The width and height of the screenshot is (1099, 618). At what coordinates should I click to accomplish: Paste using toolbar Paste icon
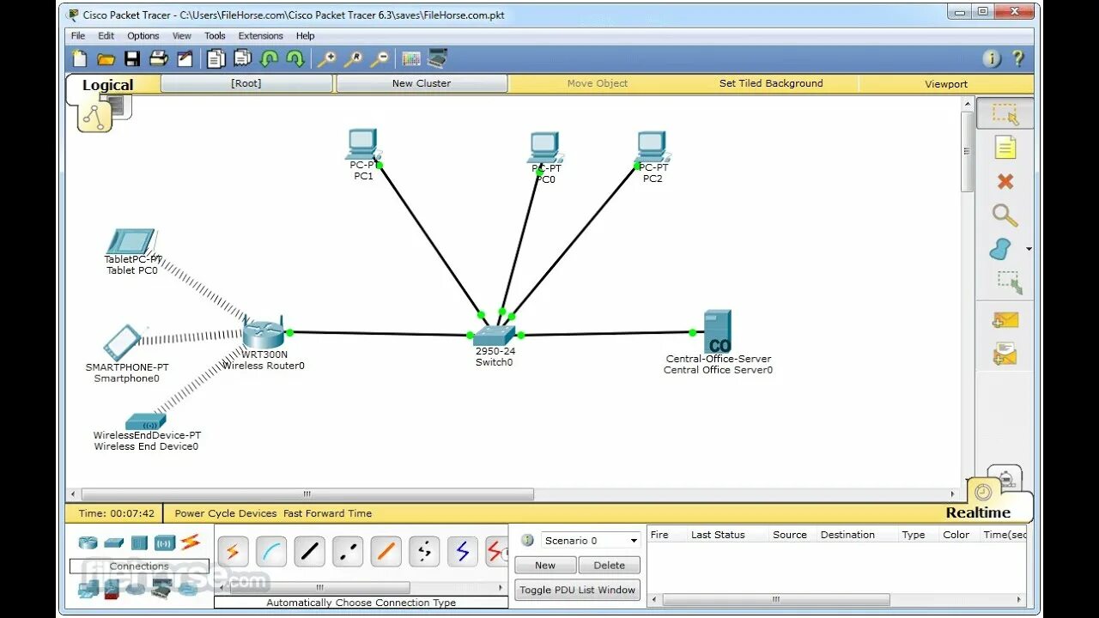[x=243, y=59]
